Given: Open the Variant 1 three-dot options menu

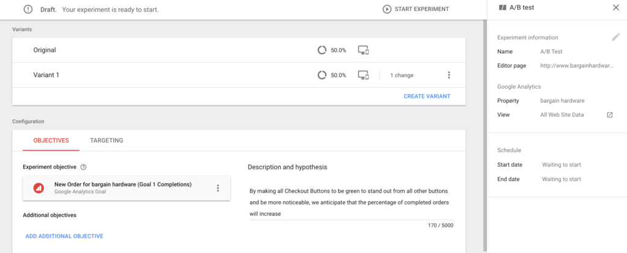Looking at the screenshot, I should pos(449,75).
